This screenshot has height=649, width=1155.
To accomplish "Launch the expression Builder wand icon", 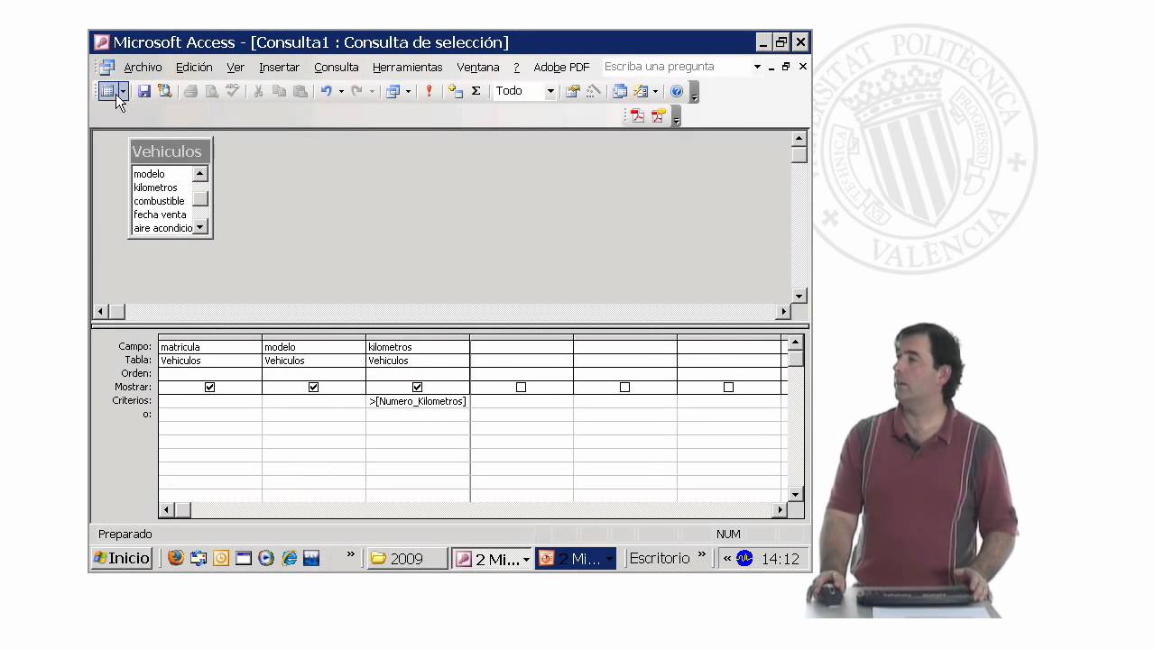I will tap(593, 91).
